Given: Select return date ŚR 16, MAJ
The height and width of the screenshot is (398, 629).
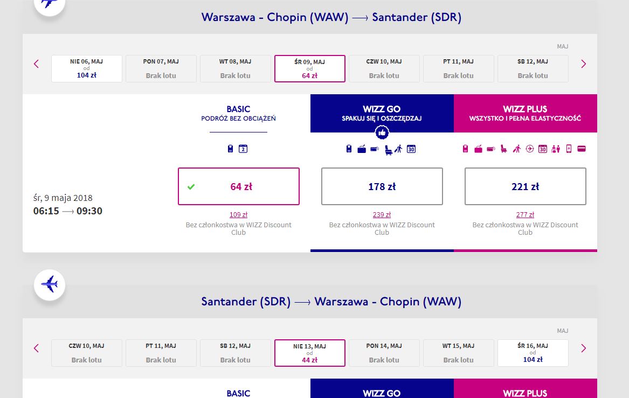Looking at the screenshot, I should 533,353.
